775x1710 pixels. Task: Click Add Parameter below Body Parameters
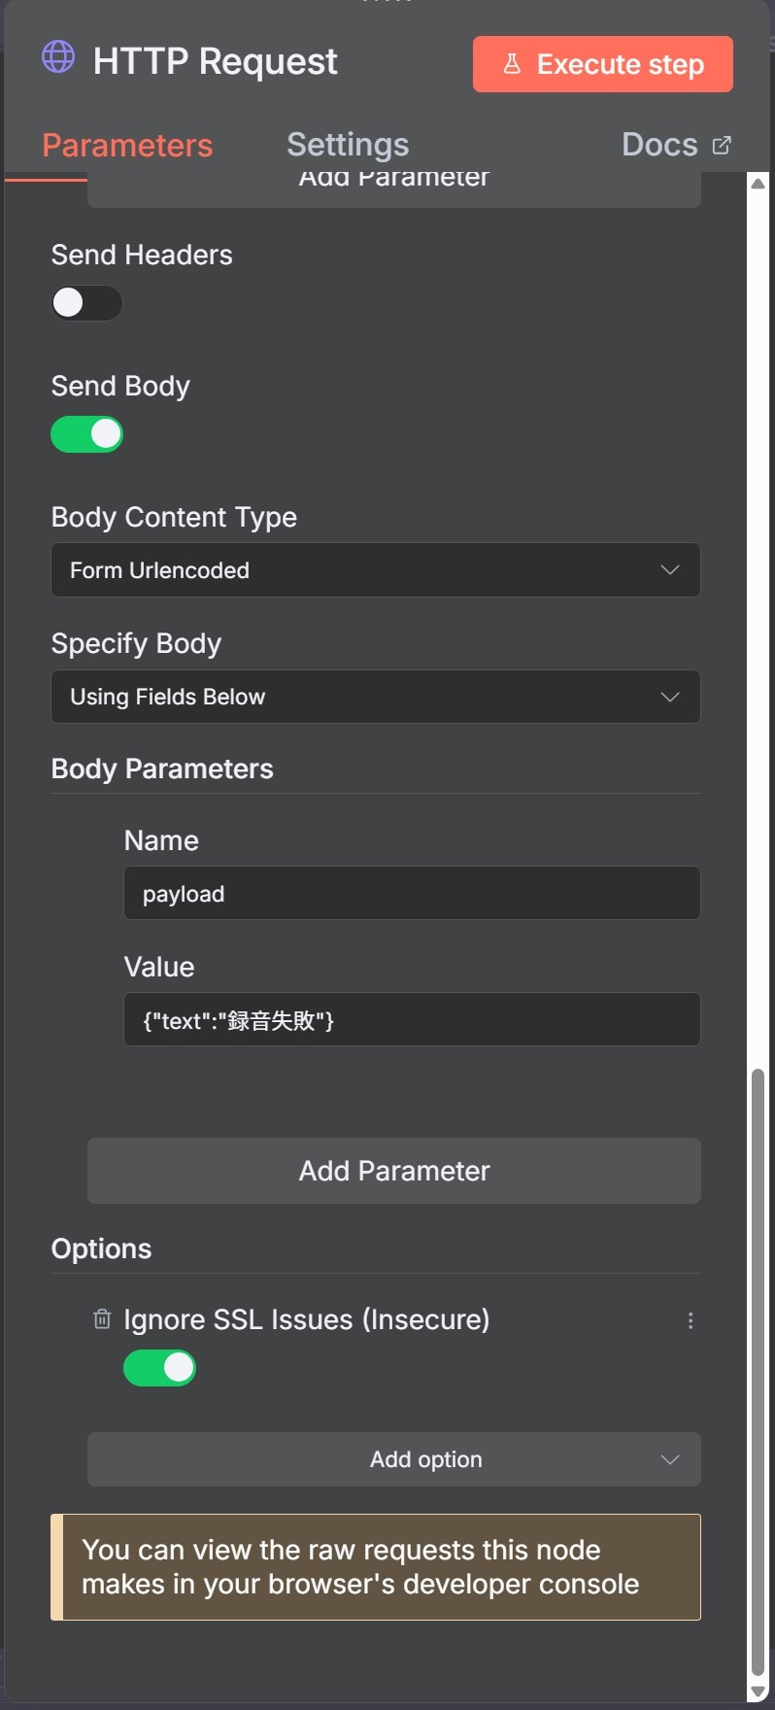(x=393, y=1171)
